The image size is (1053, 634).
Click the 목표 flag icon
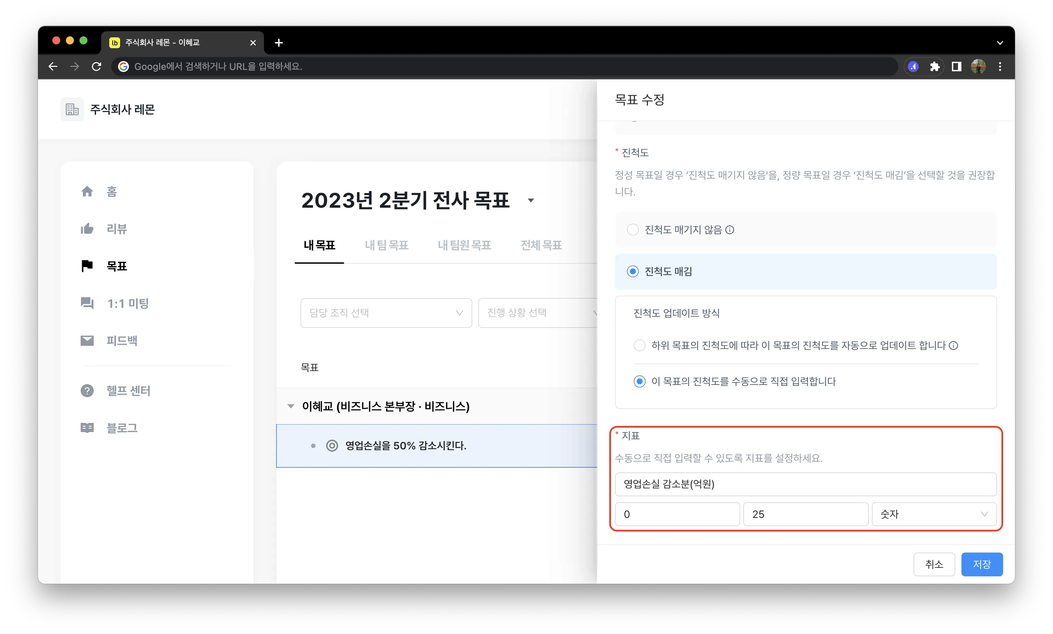[x=87, y=266]
